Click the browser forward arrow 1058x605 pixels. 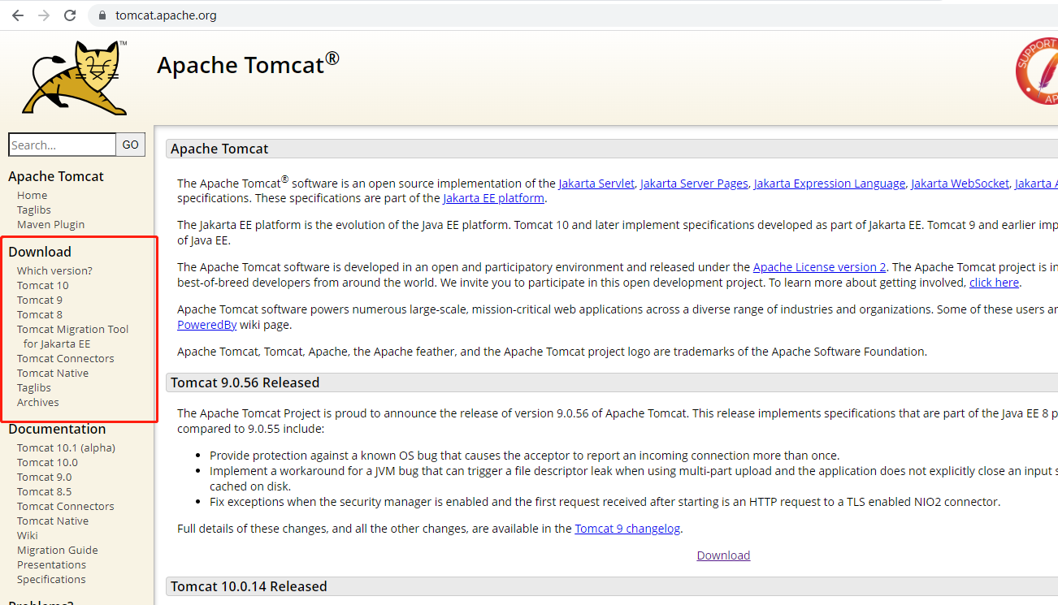click(43, 15)
